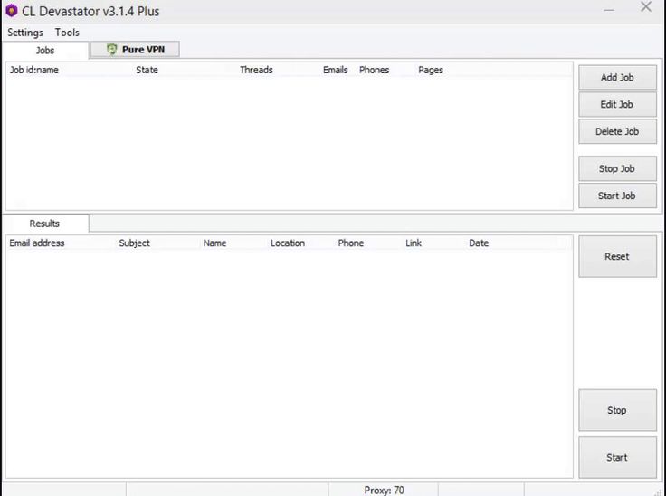Image resolution: width=666 pixels, height=496 pixels.
Task: Click the Reset button in results panel
Action: pos(617,257)
